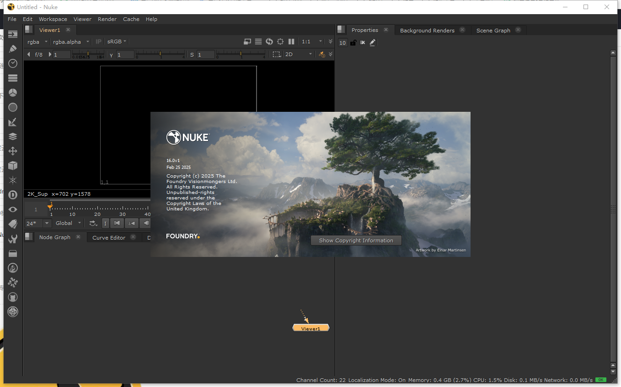Viewport: 621px width, 387px height.
Task: Click the clear all properties panels icon
Action: [363, 42]
